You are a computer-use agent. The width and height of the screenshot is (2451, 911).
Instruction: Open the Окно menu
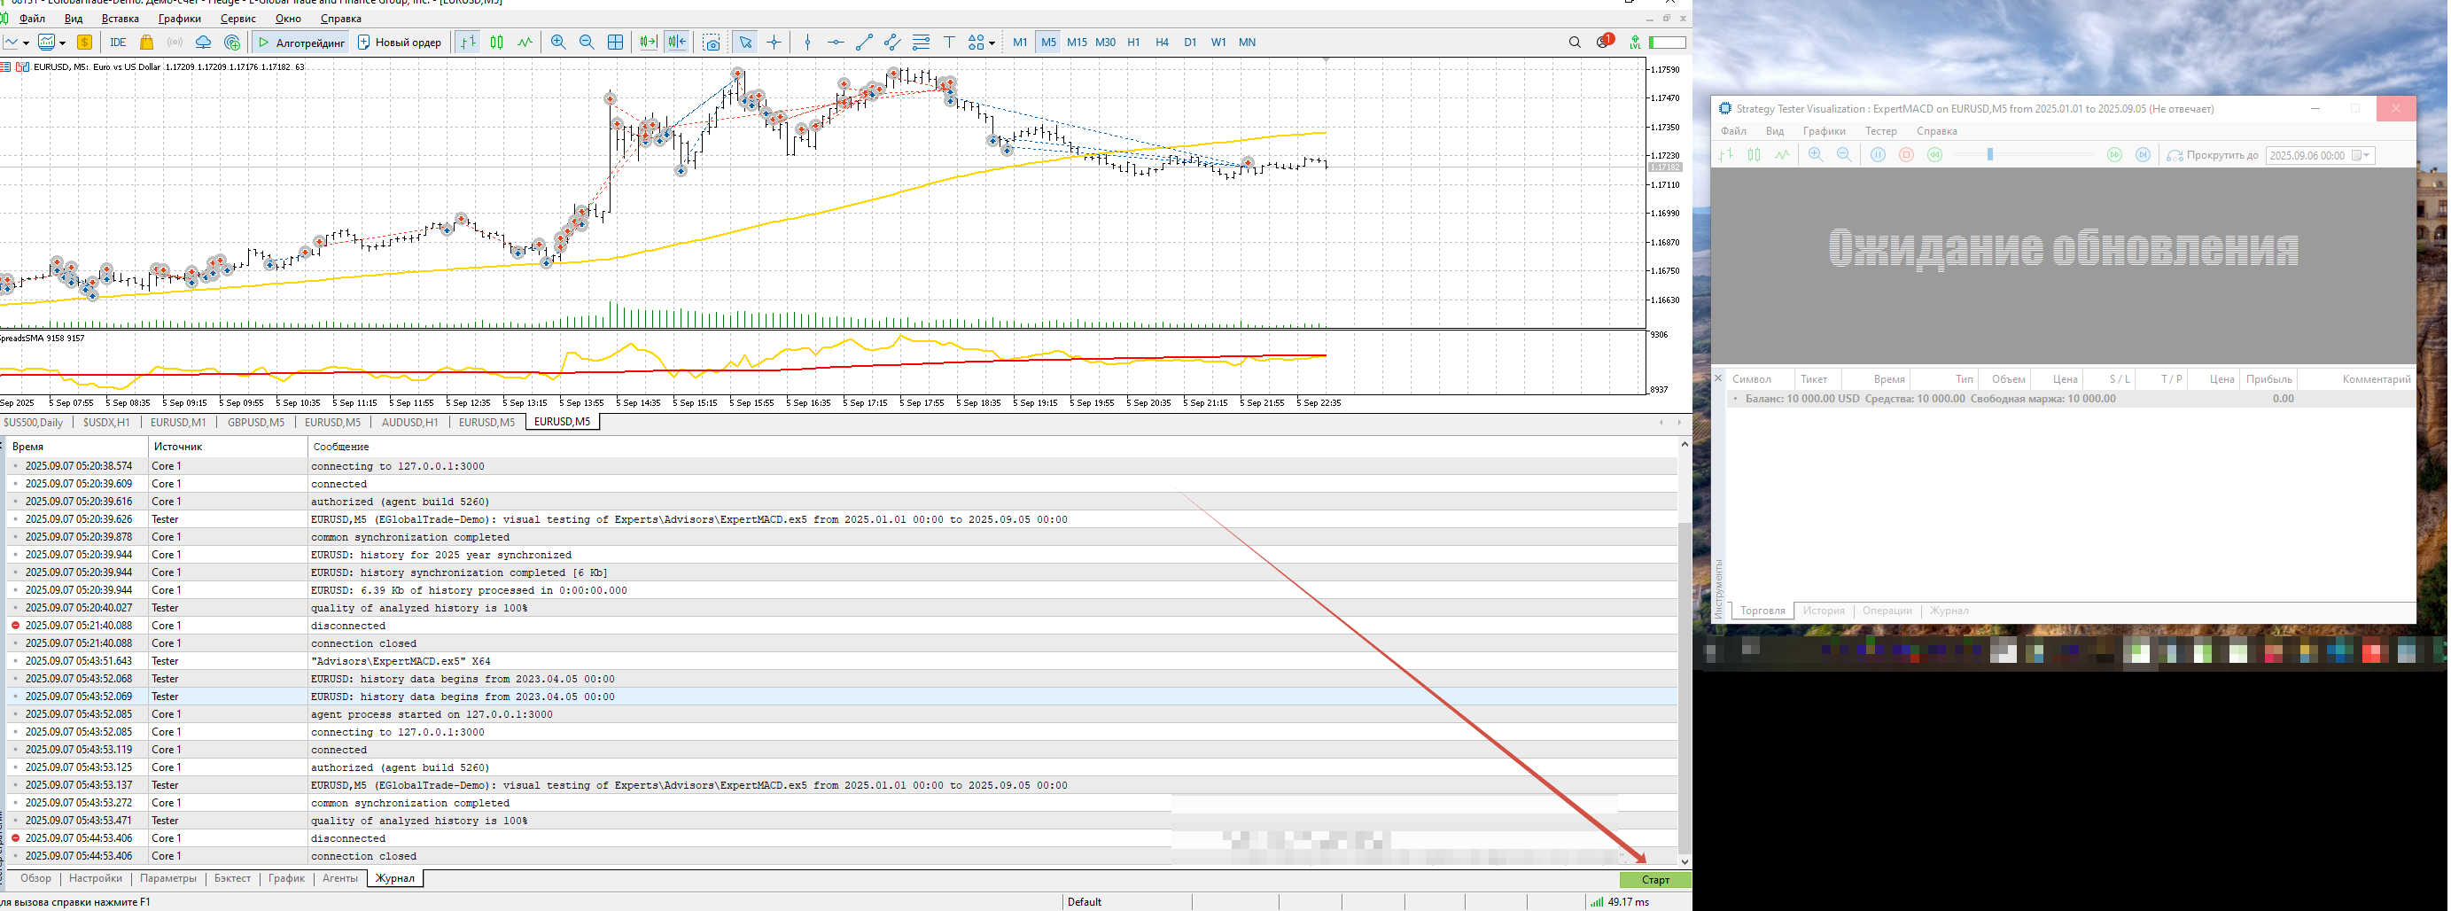point(288,18)
